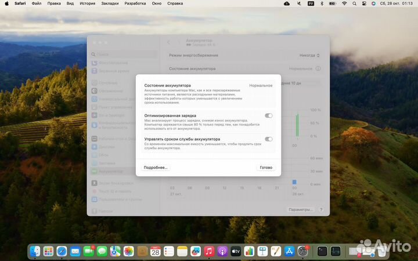Click the date and time Сб, 28 окт.
Viewport: 418px width, 261px height.
(x=396, y=3)
